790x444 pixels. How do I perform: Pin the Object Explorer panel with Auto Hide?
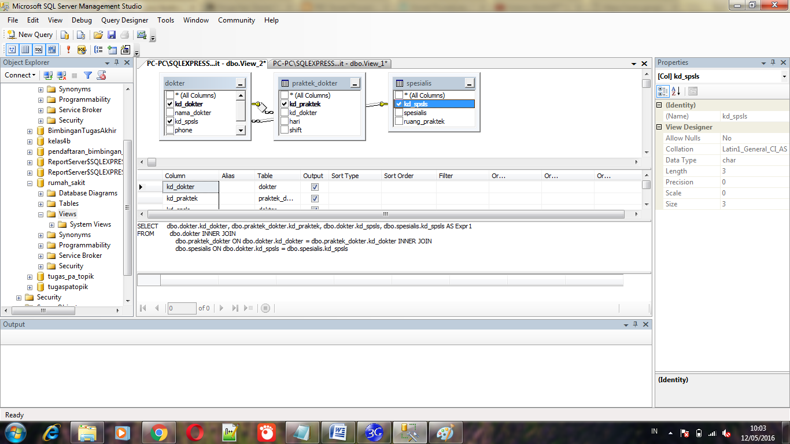(x=117, y=62)
